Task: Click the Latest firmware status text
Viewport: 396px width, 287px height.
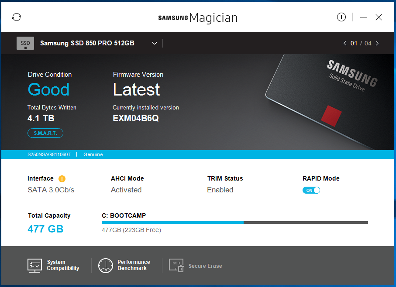Action: [x=136, y=89]
